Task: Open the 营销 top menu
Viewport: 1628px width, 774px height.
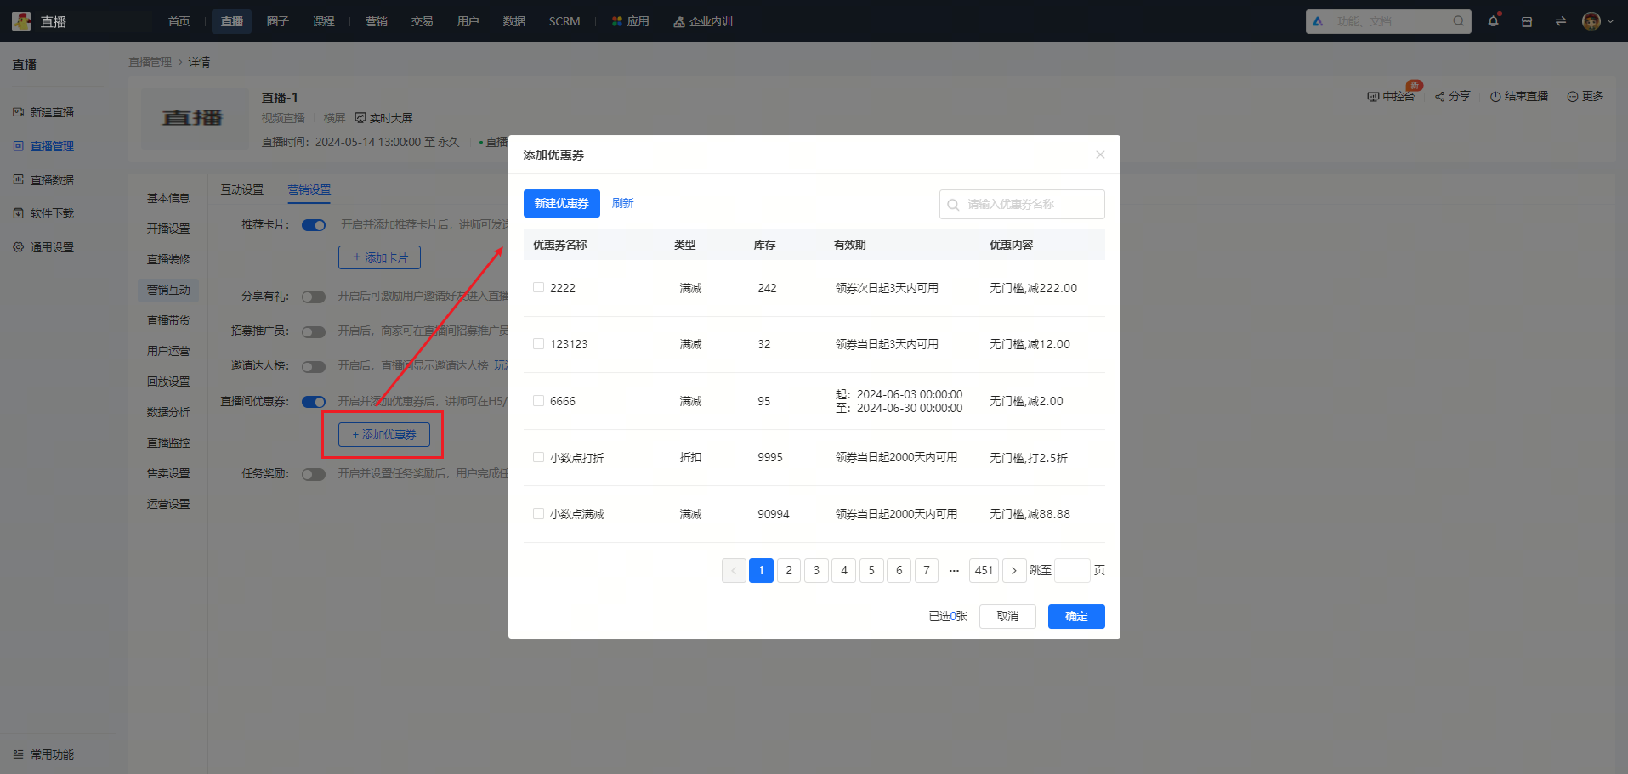Action: click(x=376, y=21)
